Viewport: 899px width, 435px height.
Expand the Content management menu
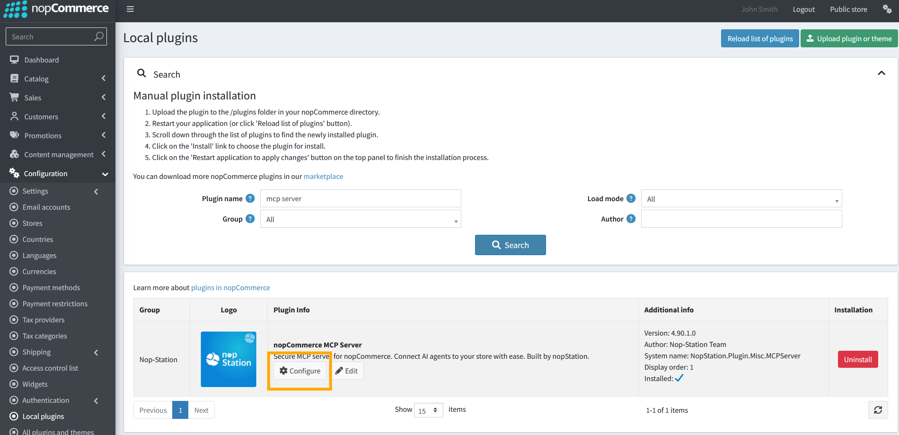click(58, 154)
